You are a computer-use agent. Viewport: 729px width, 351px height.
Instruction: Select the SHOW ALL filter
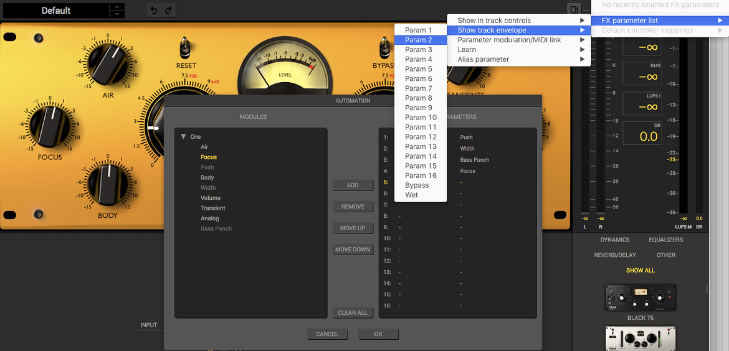(x=640, y=270)
